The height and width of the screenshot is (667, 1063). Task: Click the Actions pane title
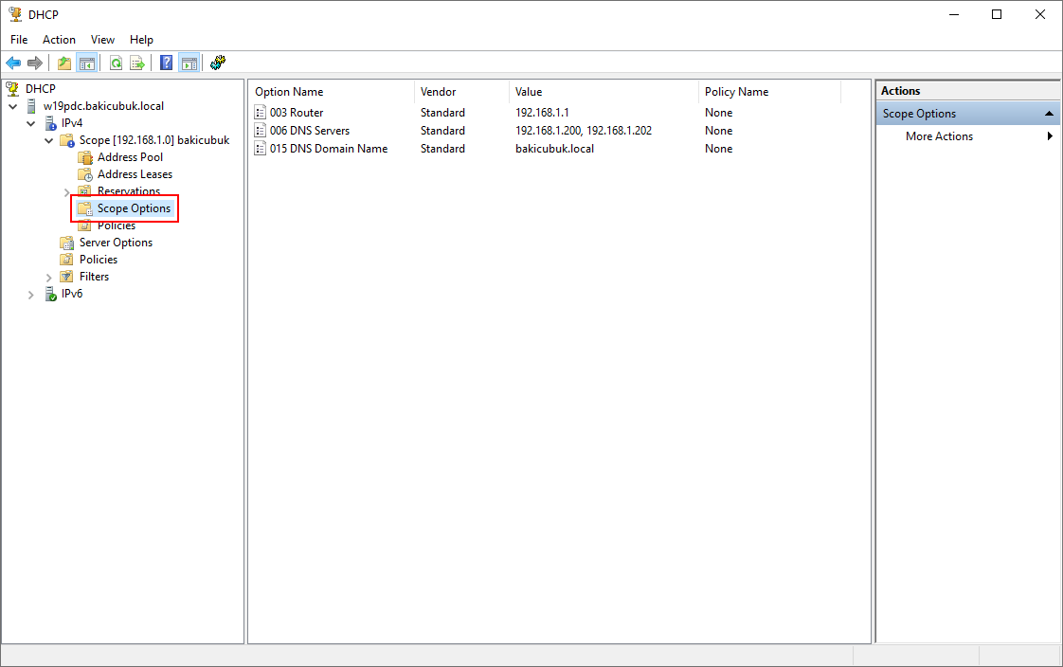click(x=900, y=91)
